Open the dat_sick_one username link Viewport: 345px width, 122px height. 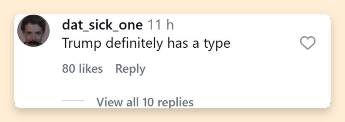coord(102,26)
